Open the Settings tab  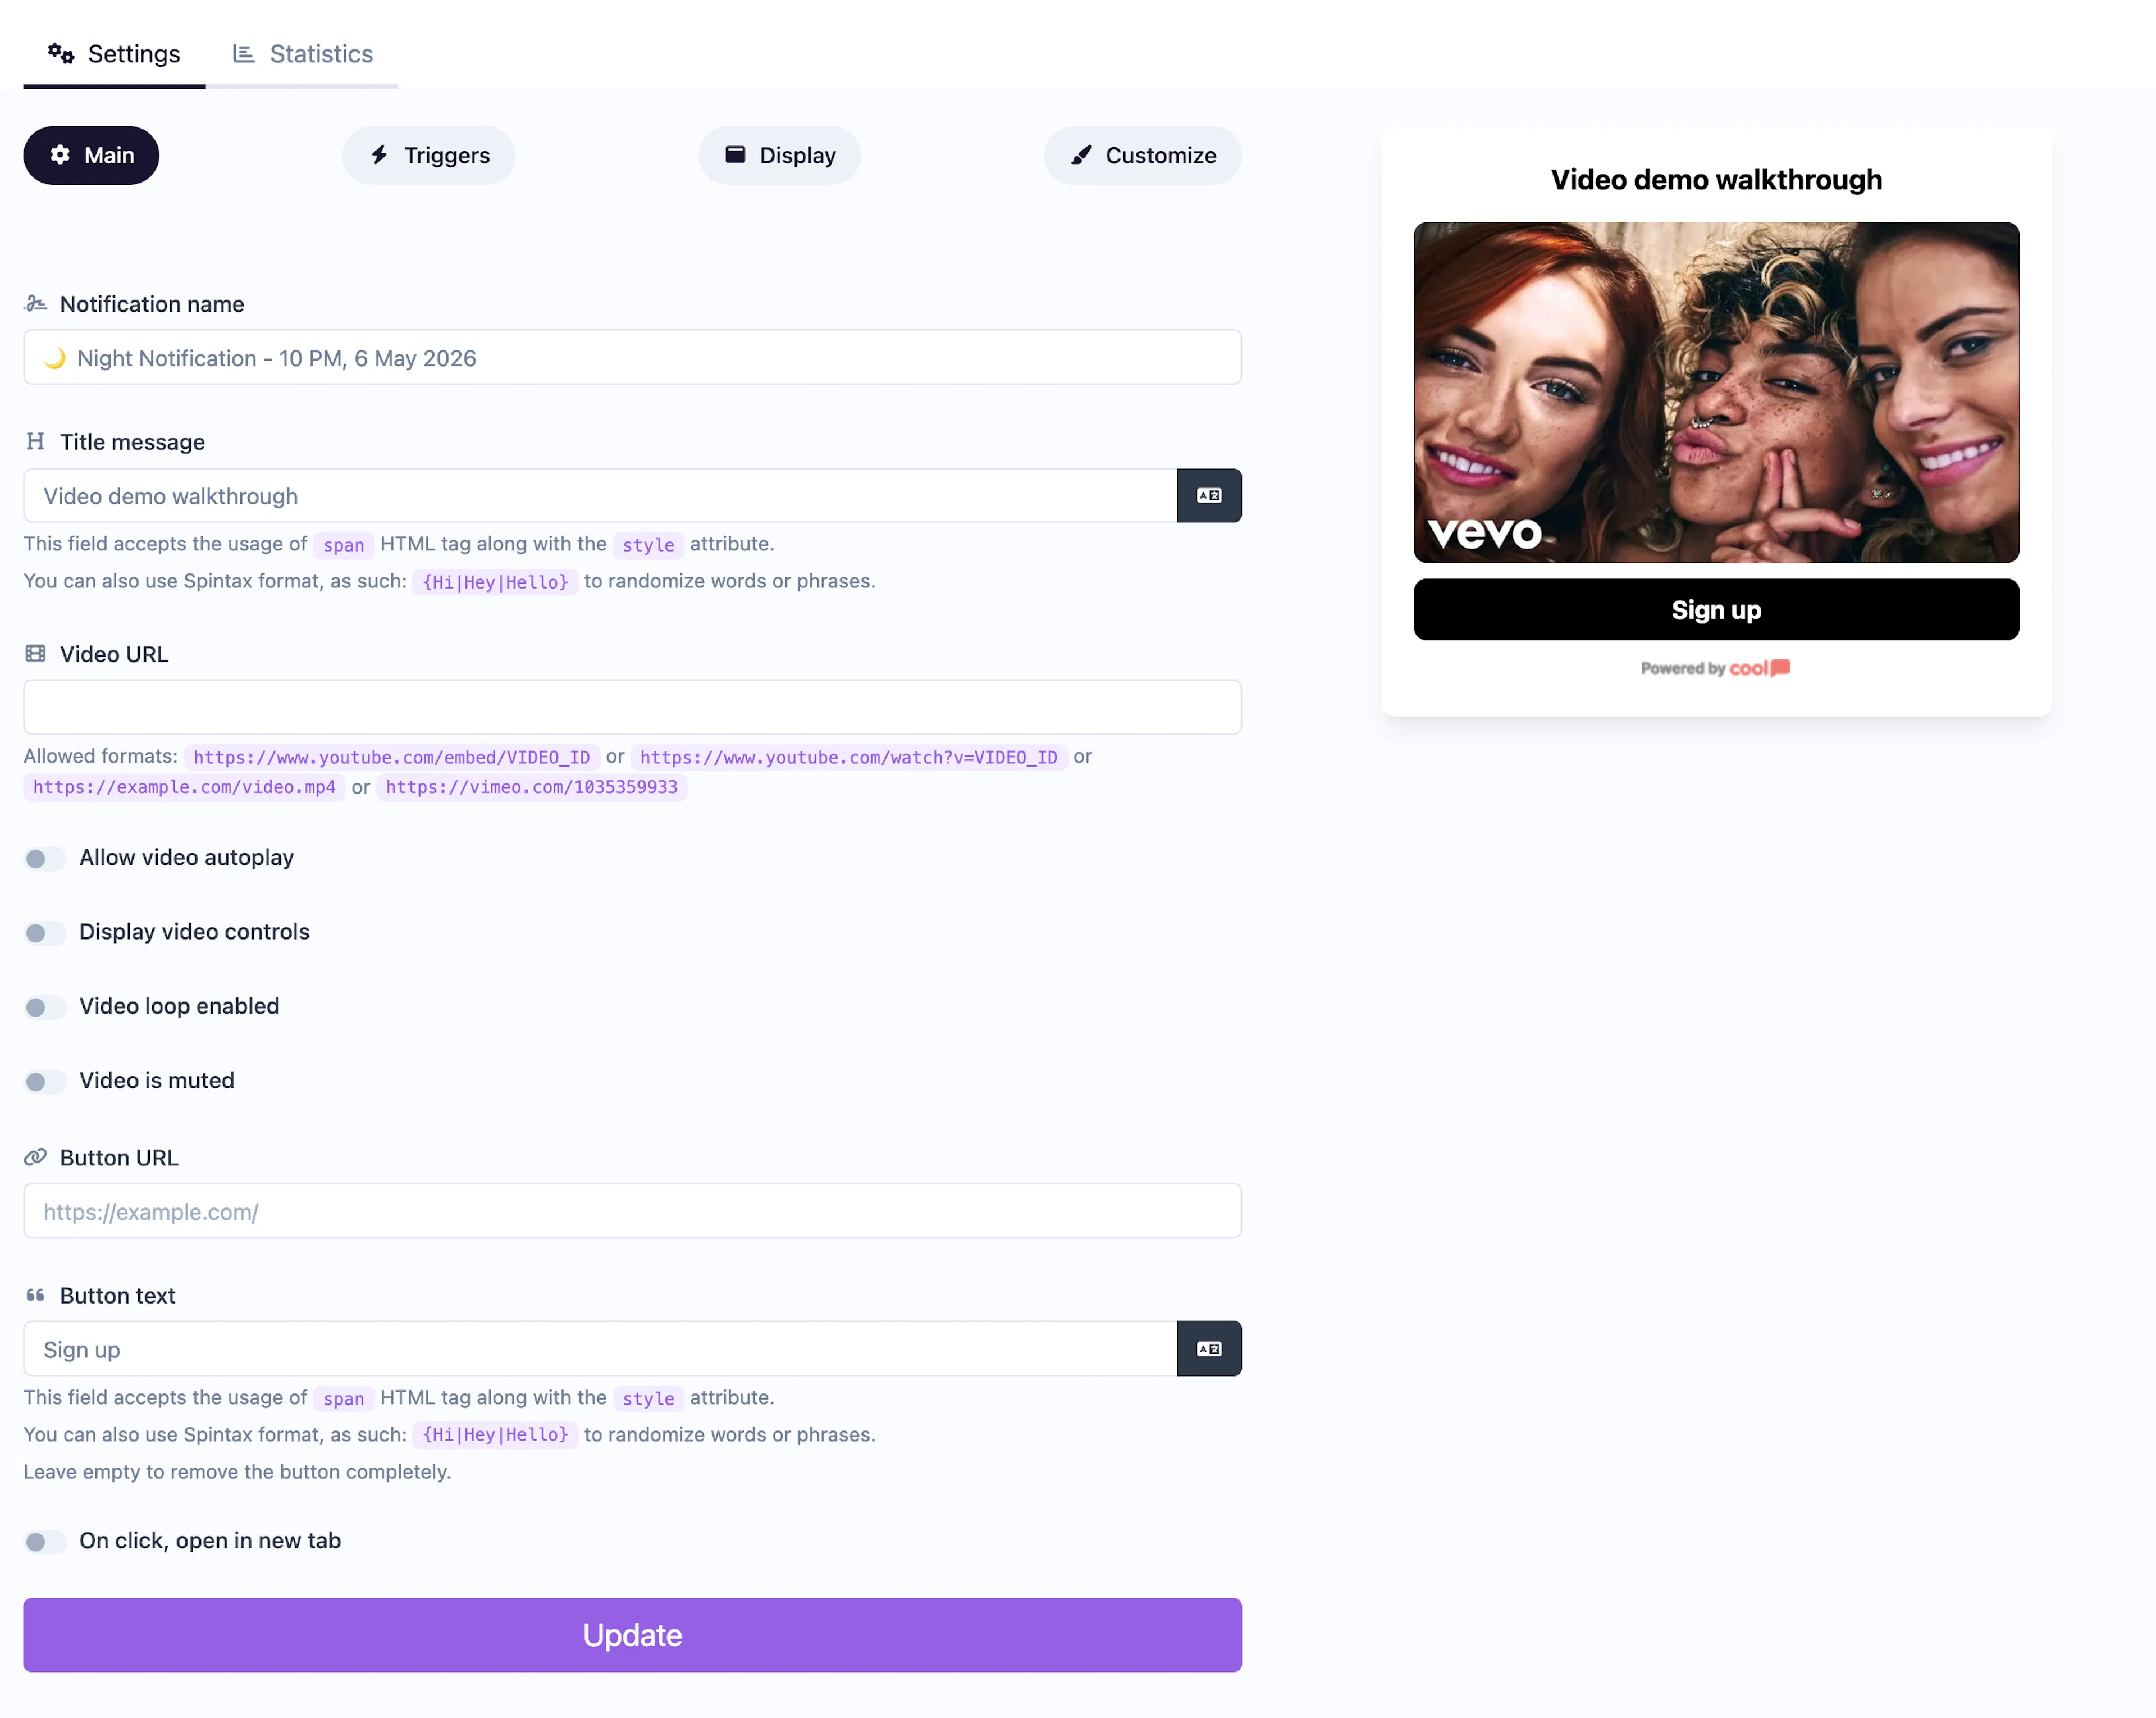pyautogui.click(x=114, y=54)
